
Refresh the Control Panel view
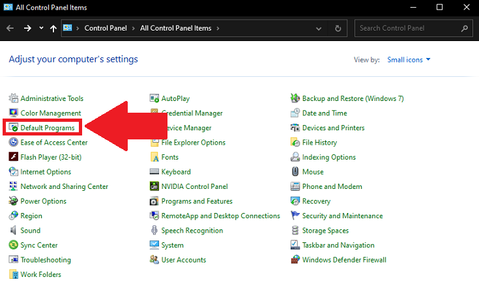(338, 29)
